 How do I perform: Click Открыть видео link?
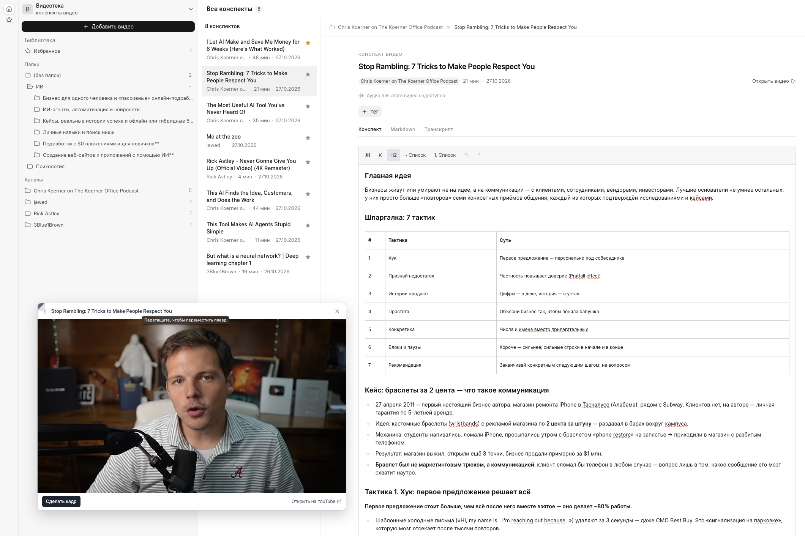pos(773,81)
